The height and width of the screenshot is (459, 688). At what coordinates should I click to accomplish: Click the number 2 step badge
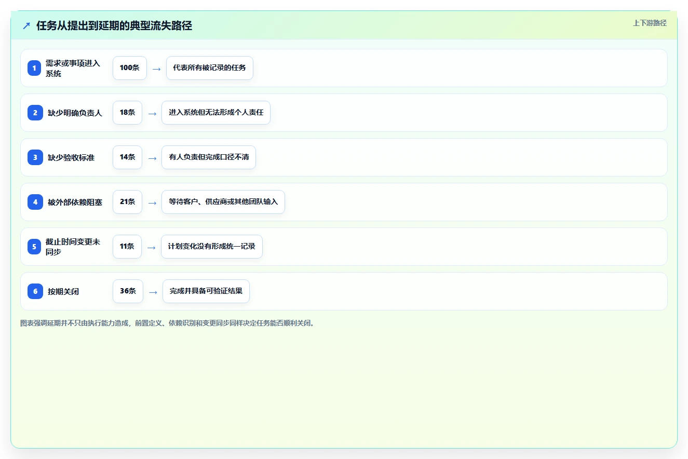point(35,113)
